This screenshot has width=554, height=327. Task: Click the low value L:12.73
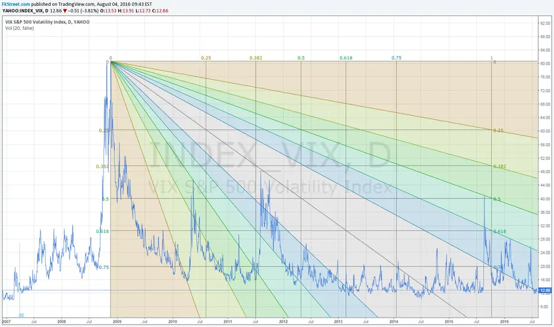click(143, 11)
